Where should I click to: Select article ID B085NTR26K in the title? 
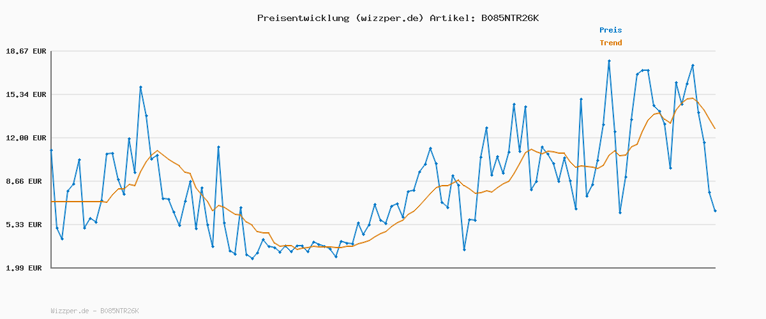click(x=509, y=18)
